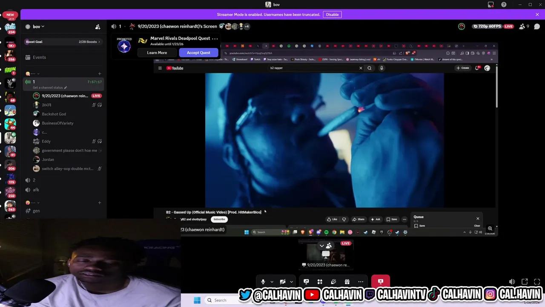This screenshot has height=307, width=545.
Task: Open YouTube notifications bell
Action: click(477, 68)
